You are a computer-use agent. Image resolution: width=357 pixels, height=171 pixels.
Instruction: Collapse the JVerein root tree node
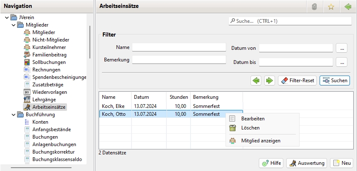pos(7,17)
